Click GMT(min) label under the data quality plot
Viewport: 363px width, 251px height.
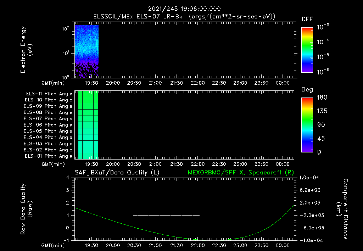pyautogui.click(x=53, y=245)
